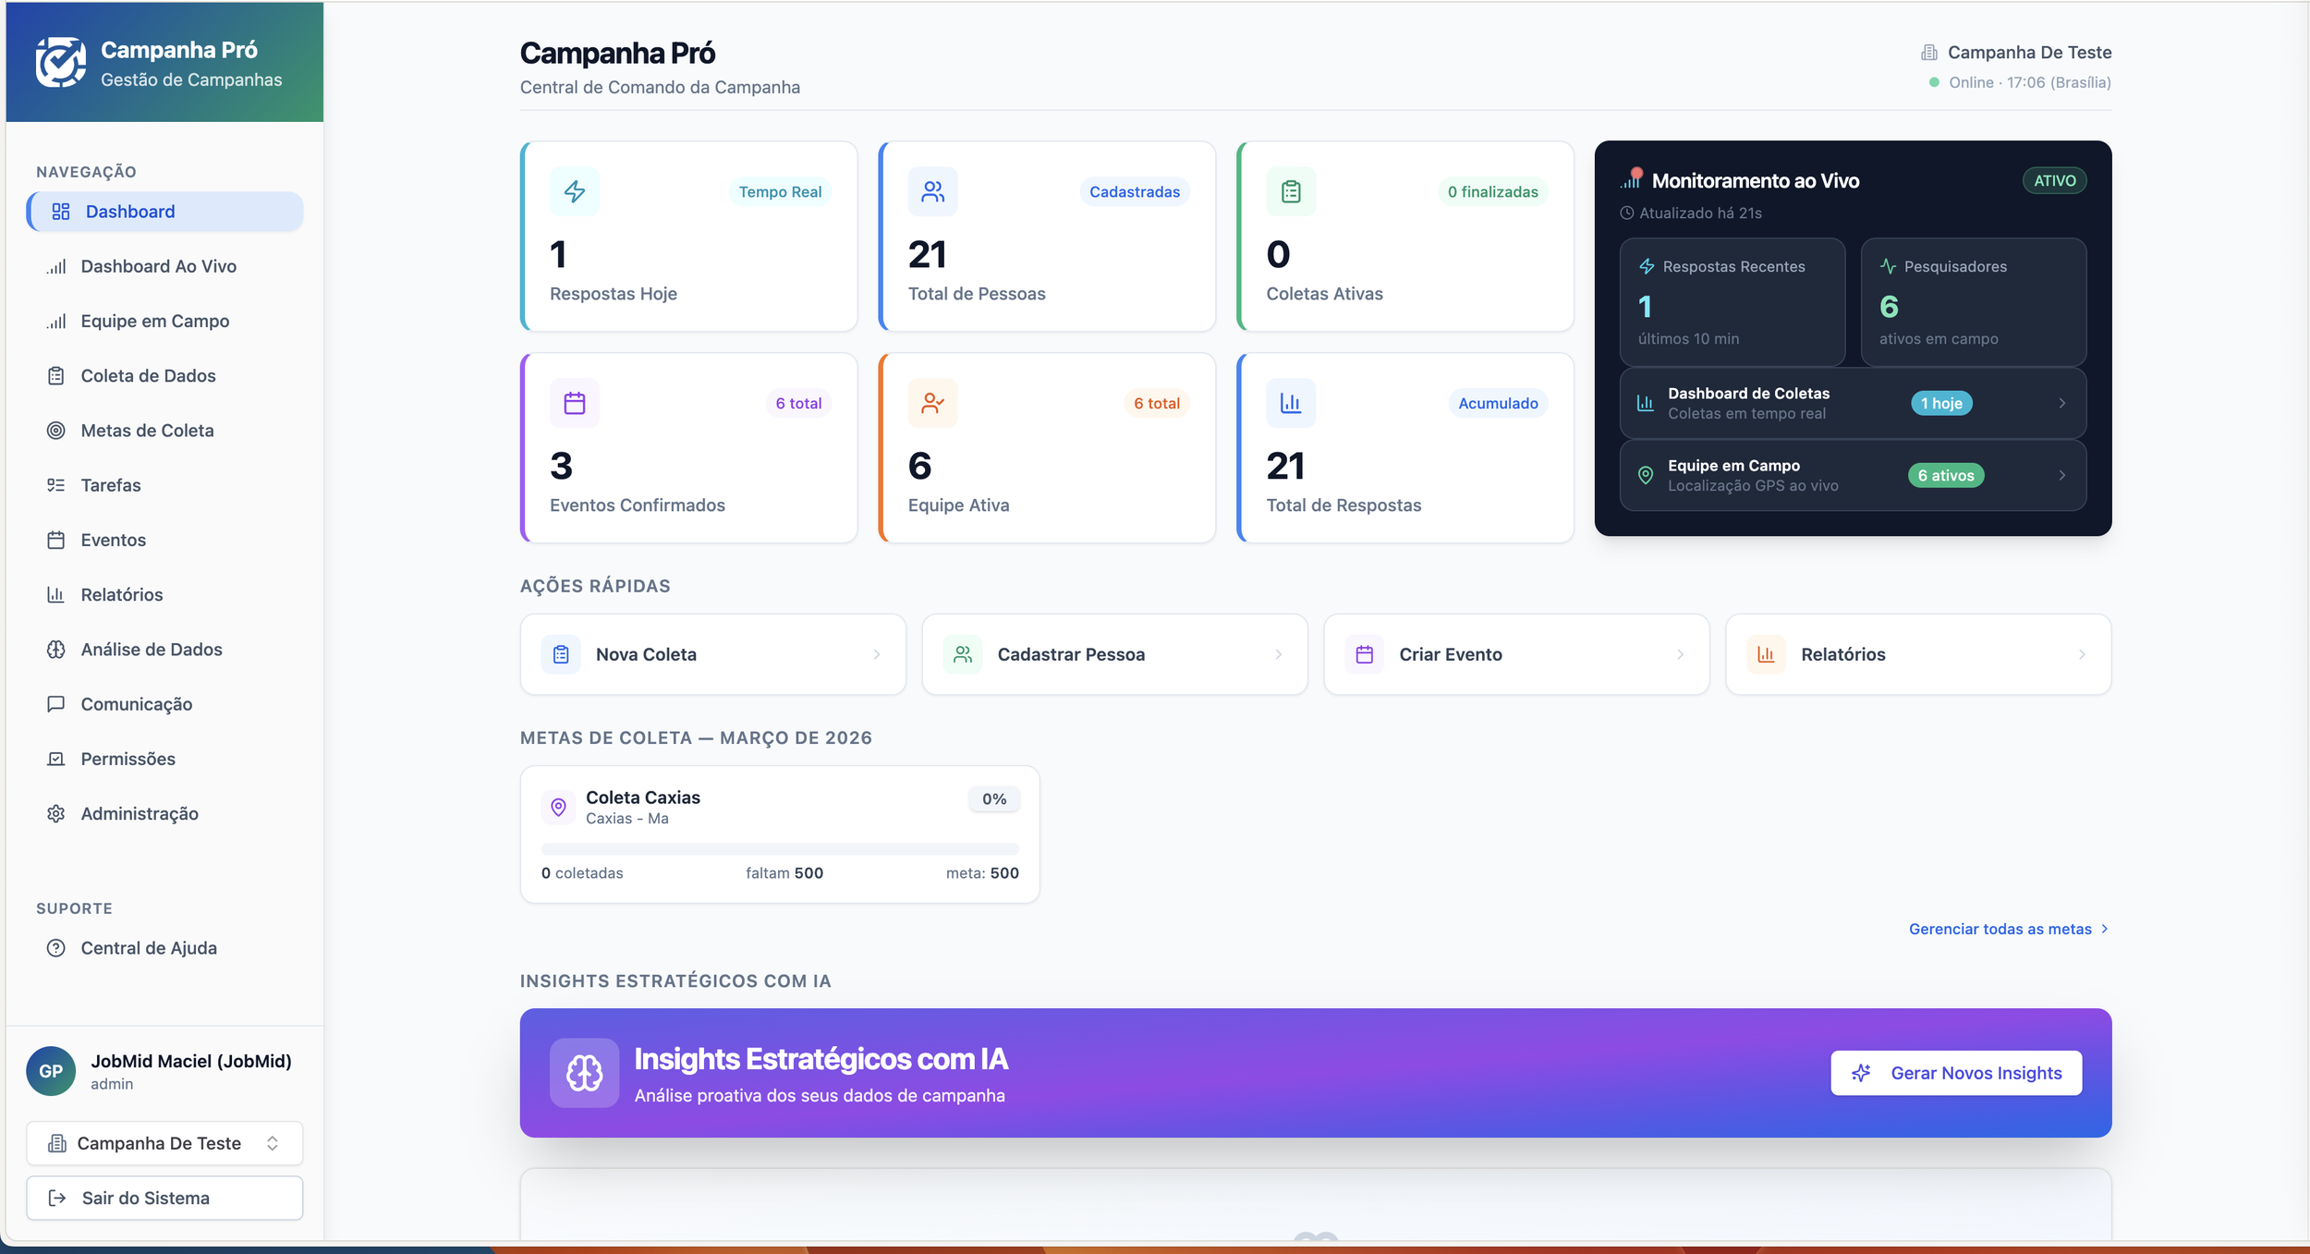Screen dimensions: 2310x1254
Task: Click the people icon on Total de Pessoas card
Action: [932, 191]
